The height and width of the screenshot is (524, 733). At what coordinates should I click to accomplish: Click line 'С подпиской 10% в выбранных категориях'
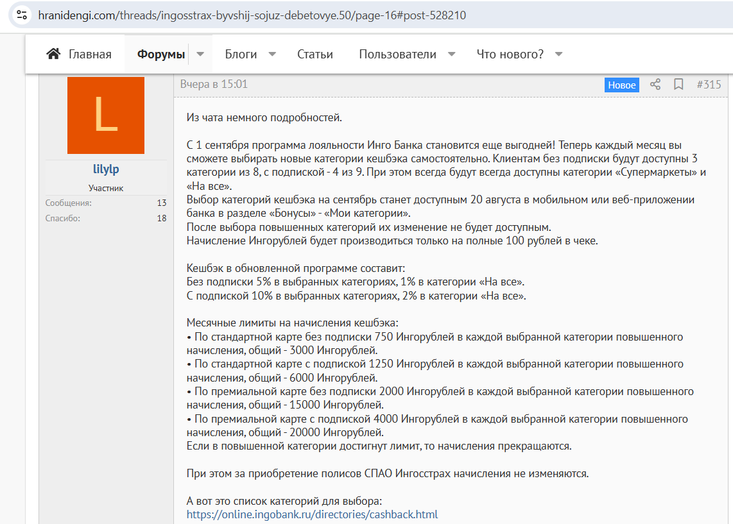(x=356, y=296)
